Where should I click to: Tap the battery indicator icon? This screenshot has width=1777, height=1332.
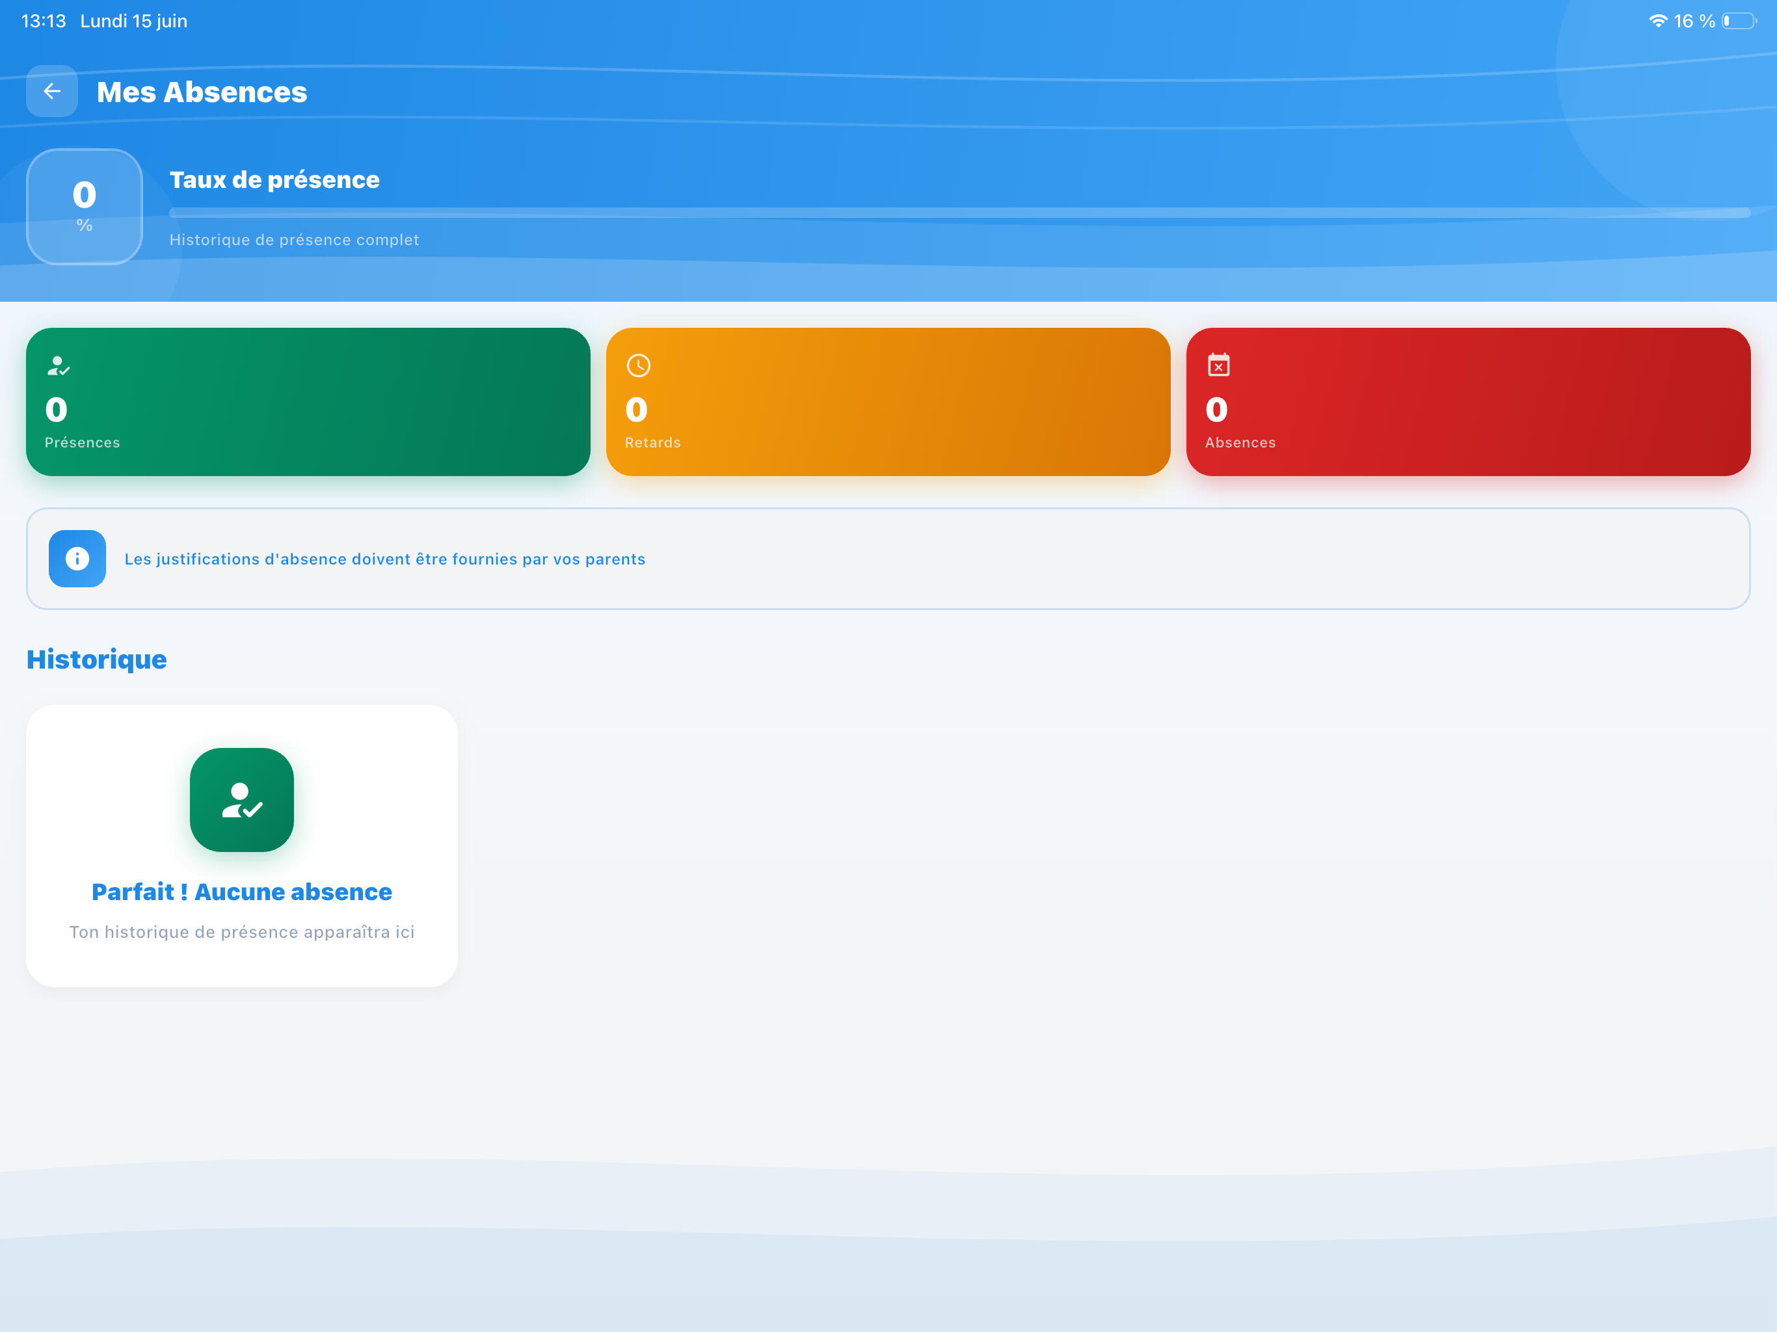[1739, 21]
